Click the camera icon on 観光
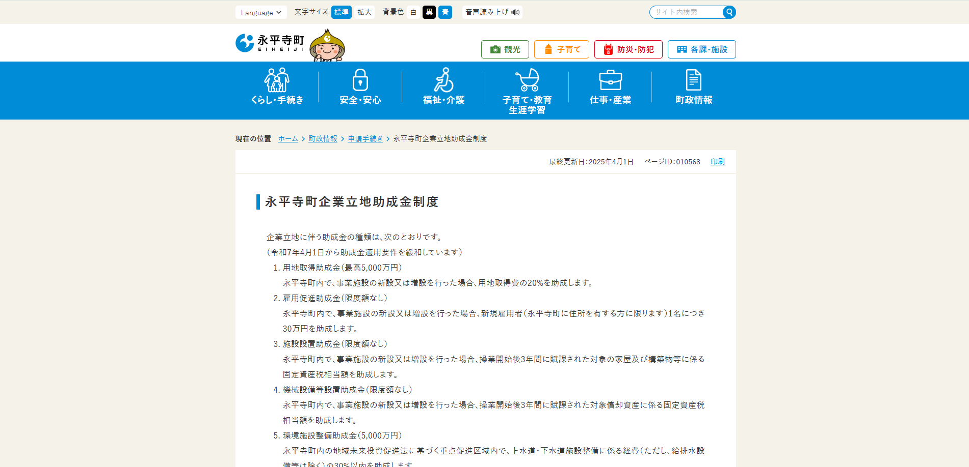Viewport: 969px width, 467px height. pyautogui.click(x=495, y=49)
